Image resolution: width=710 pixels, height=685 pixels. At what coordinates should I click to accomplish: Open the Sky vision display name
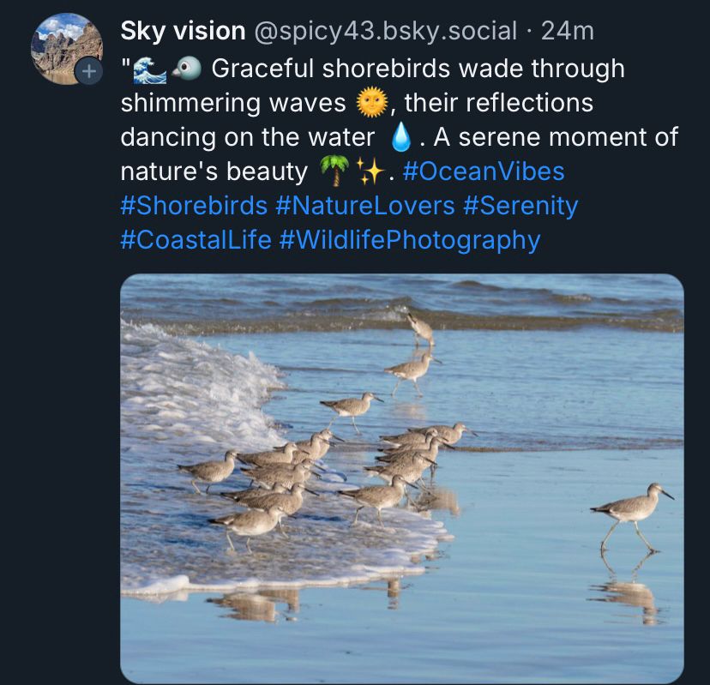[183, 31]
